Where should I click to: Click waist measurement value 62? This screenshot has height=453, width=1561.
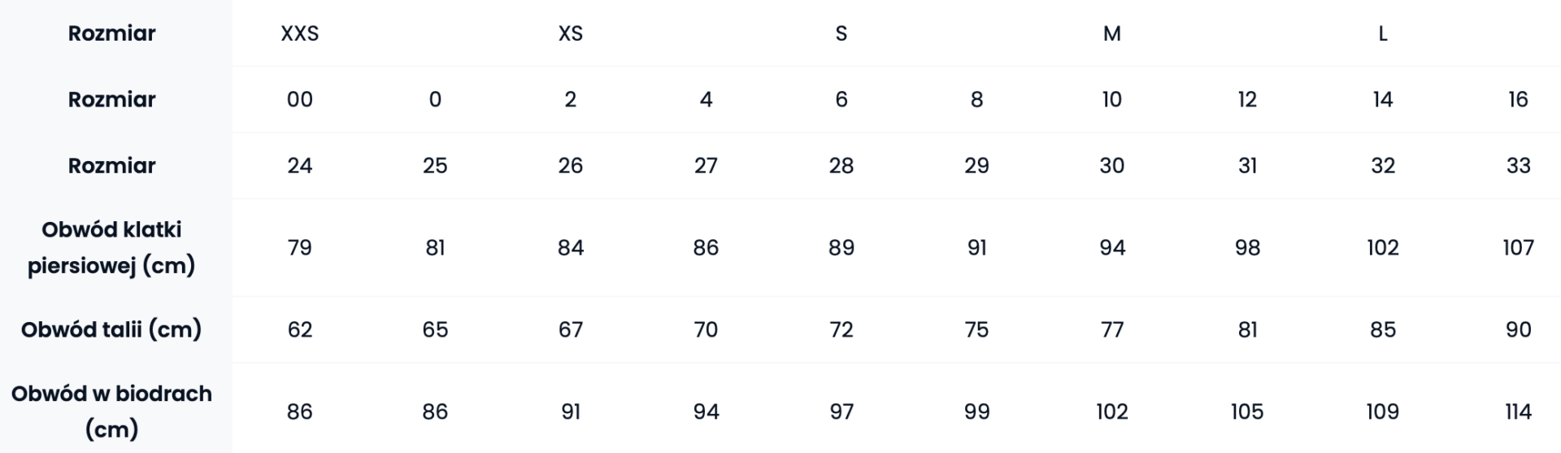299,329
